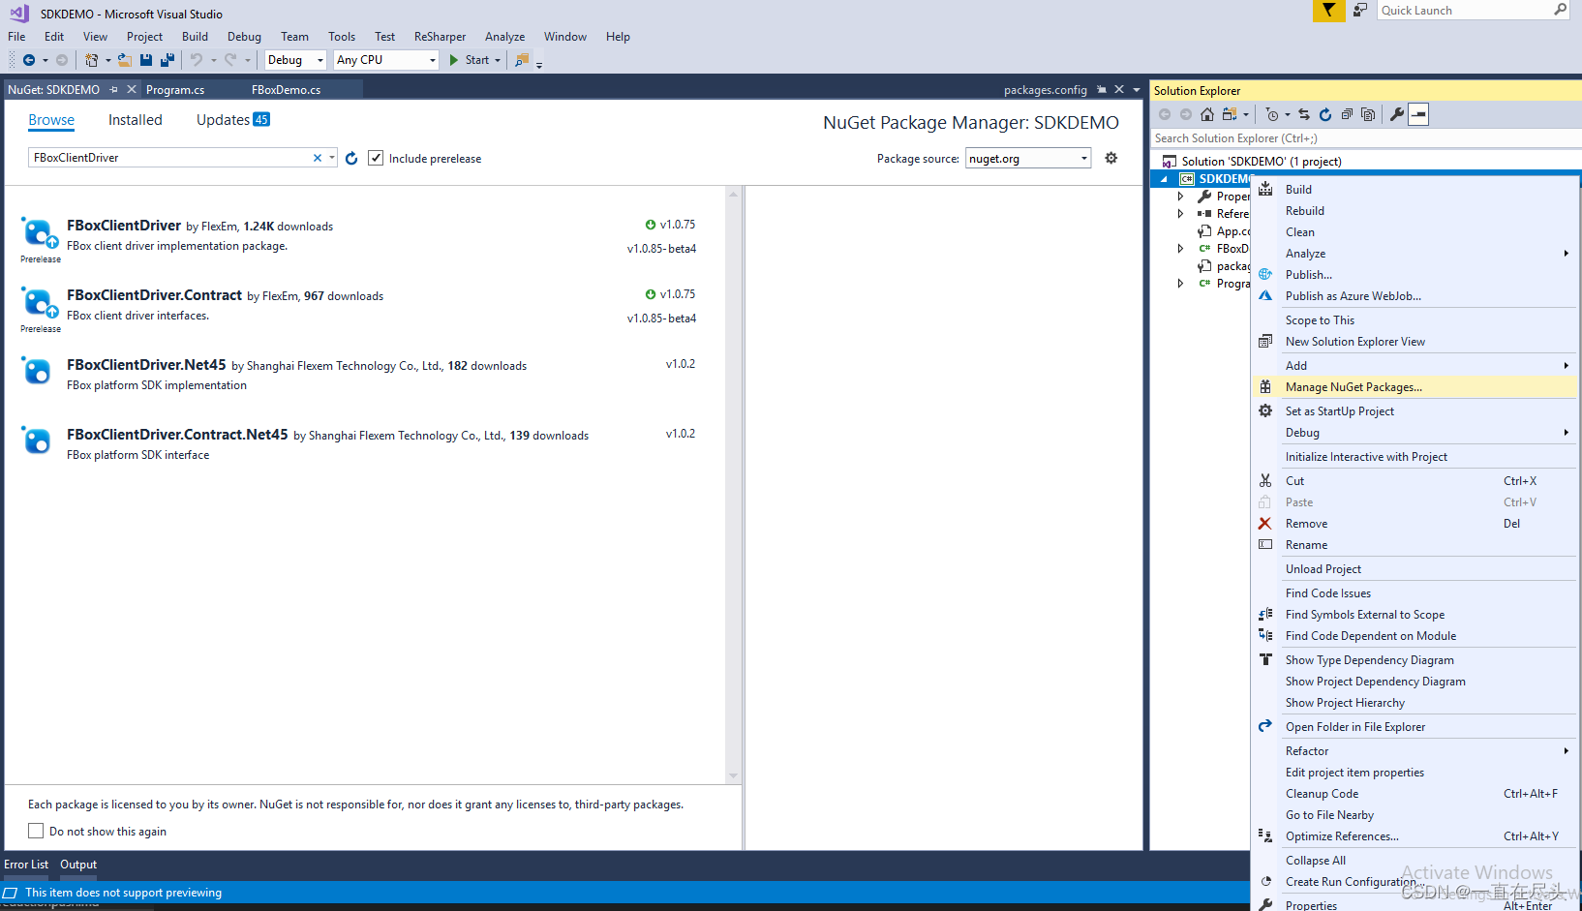Viewport: 1582px width, 911px height.
Task: Open the ReSharper menu
Action: [x=440, y=37]
